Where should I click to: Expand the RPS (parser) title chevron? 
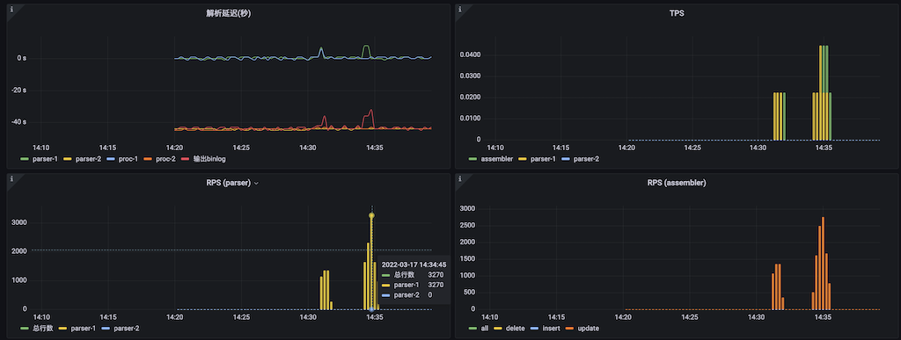[x=256, y=184]
